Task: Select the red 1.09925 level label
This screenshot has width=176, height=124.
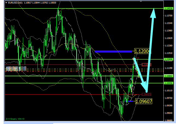Action: point(146,95)
